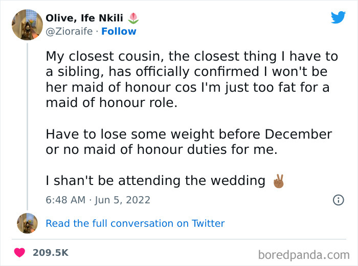Click the 209.5K like count
The image size is (358, 266).
(x=50, y=253)
